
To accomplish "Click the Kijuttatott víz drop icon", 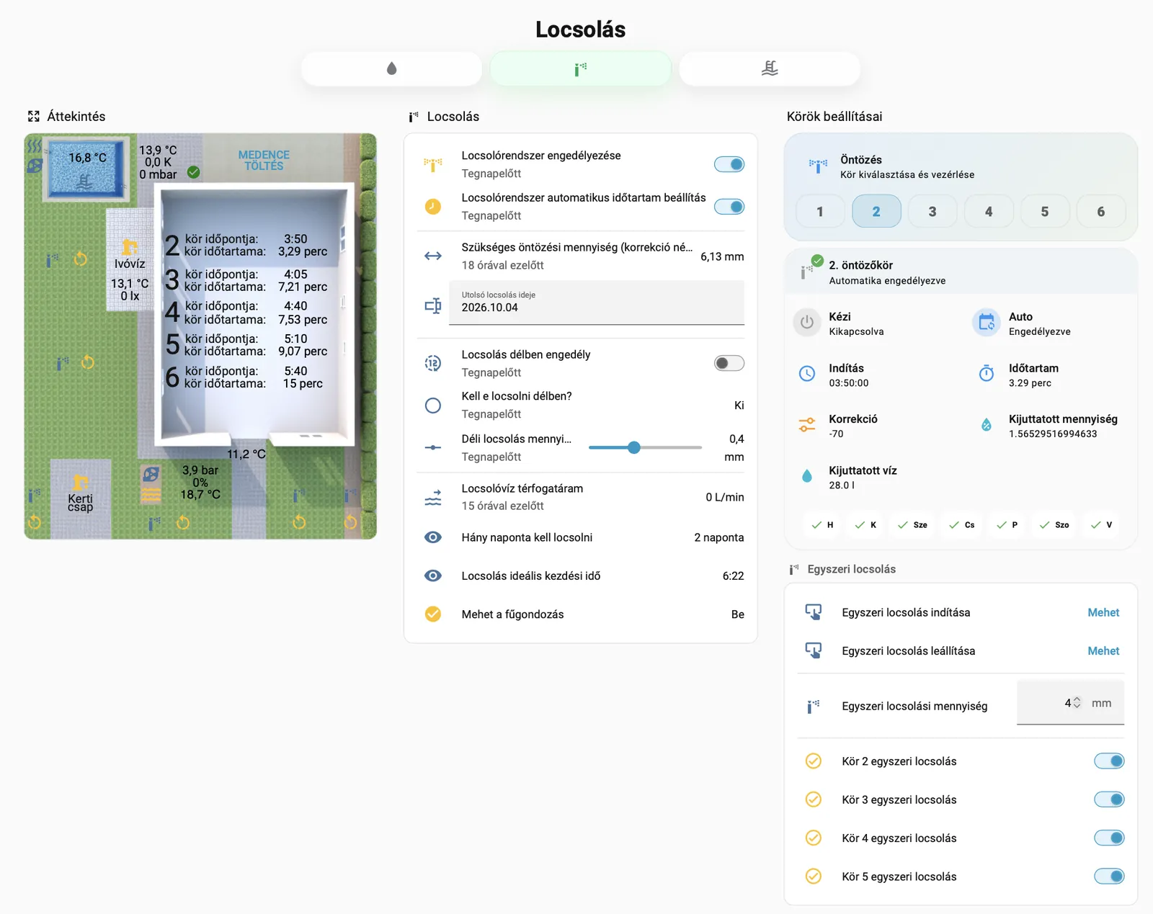I will [807, 476].
